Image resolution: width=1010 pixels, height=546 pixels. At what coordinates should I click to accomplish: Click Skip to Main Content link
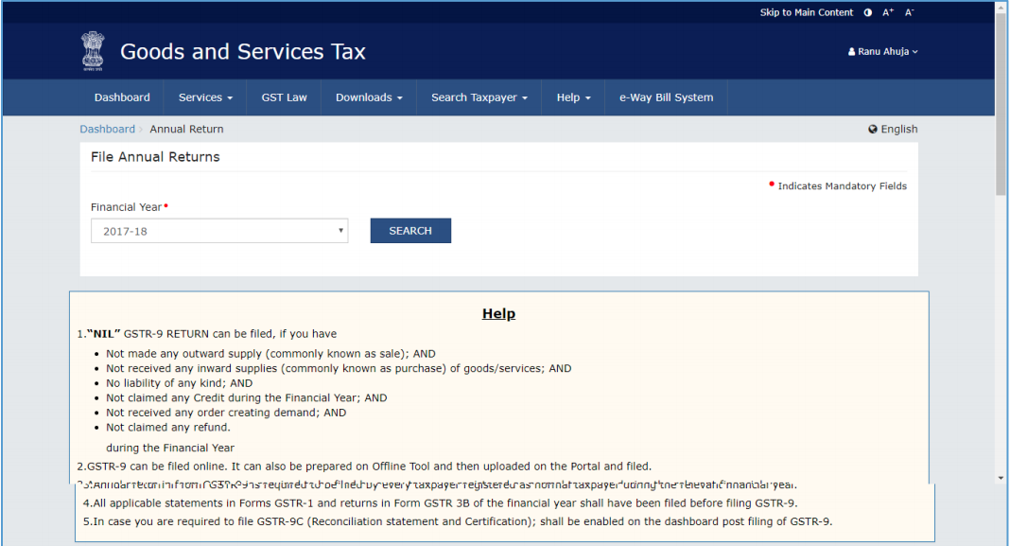(806, 12)
